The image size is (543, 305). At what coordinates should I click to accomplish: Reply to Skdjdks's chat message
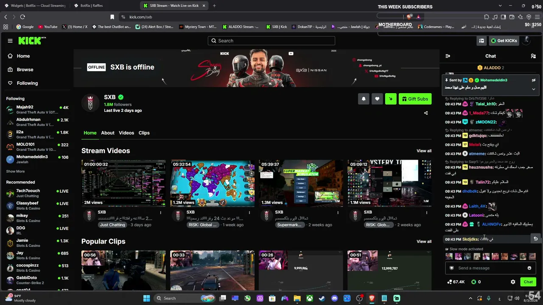click(535, 239)
